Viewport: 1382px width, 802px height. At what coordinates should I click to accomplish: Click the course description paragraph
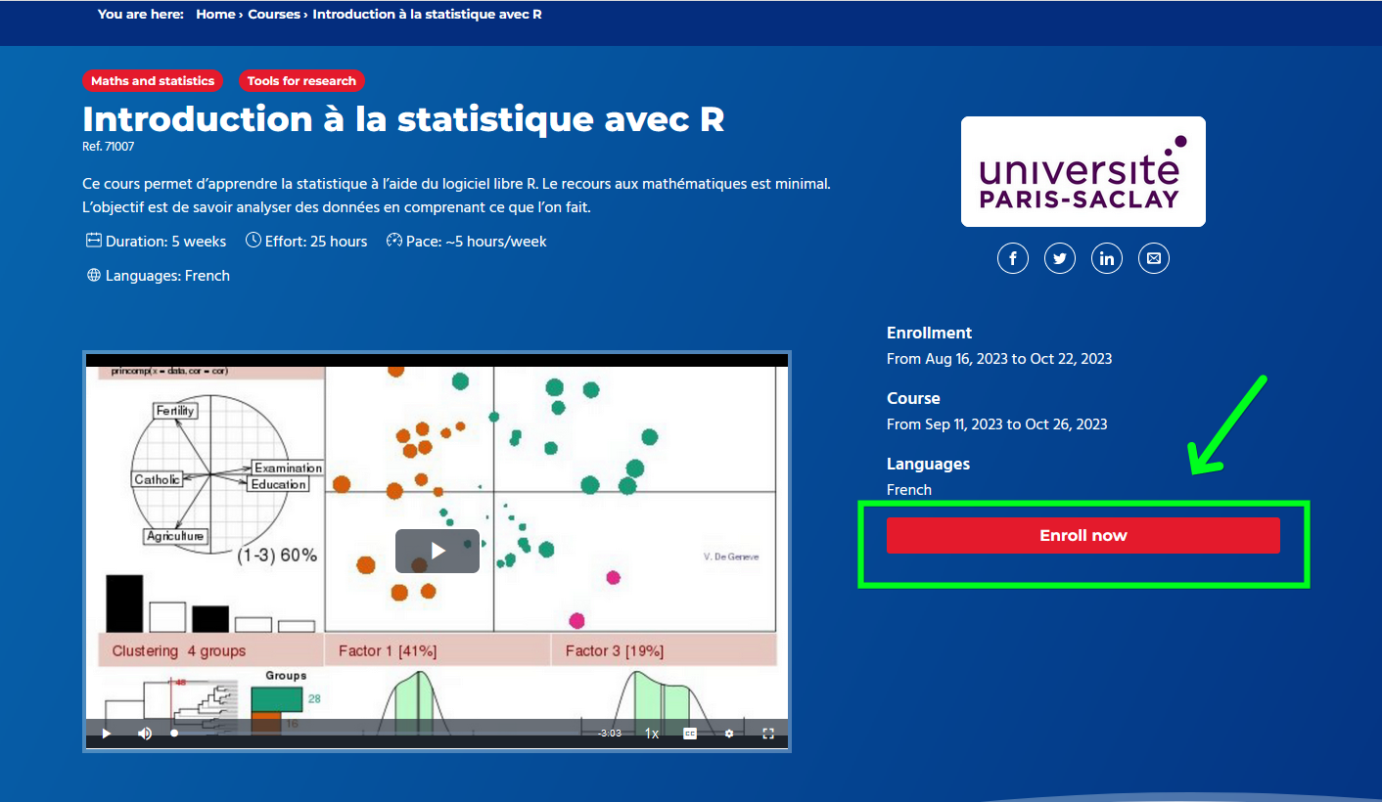(457, 196)
